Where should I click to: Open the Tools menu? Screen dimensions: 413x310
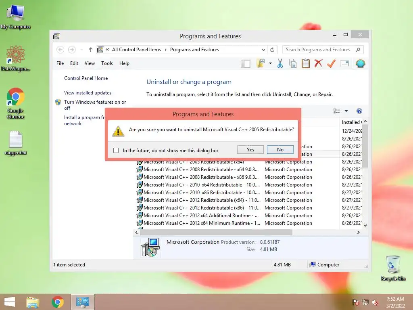(x=107, y=63)
